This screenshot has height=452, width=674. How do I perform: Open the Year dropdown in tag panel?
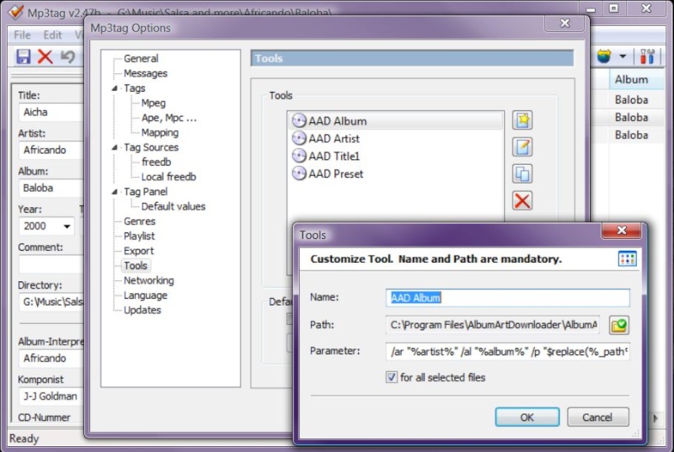[x=67, y=226]
